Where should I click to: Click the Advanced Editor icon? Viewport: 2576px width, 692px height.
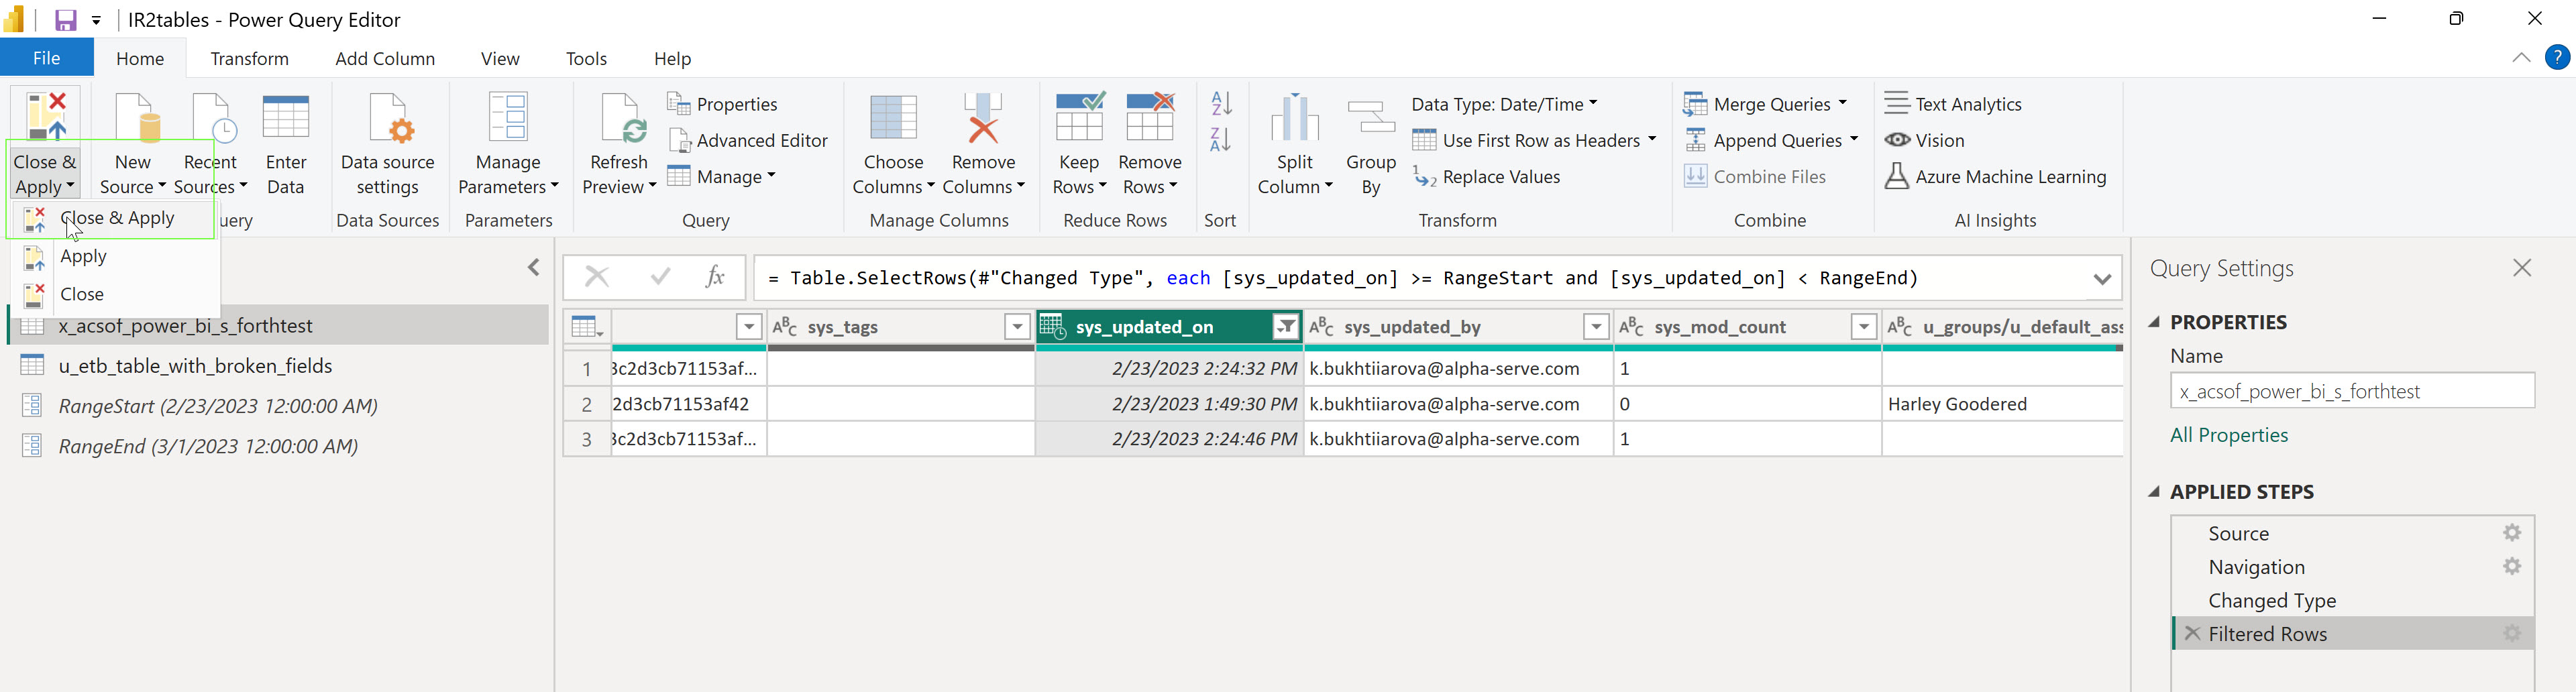point(680,141)
